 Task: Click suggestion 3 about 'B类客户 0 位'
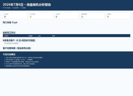pos(21,62)
